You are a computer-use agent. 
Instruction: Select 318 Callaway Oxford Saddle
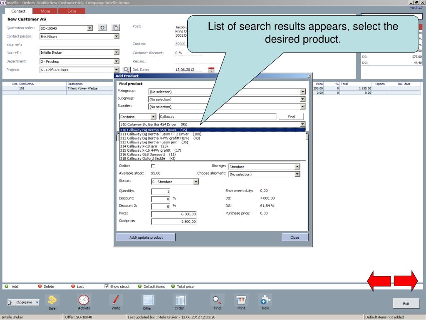213,158
